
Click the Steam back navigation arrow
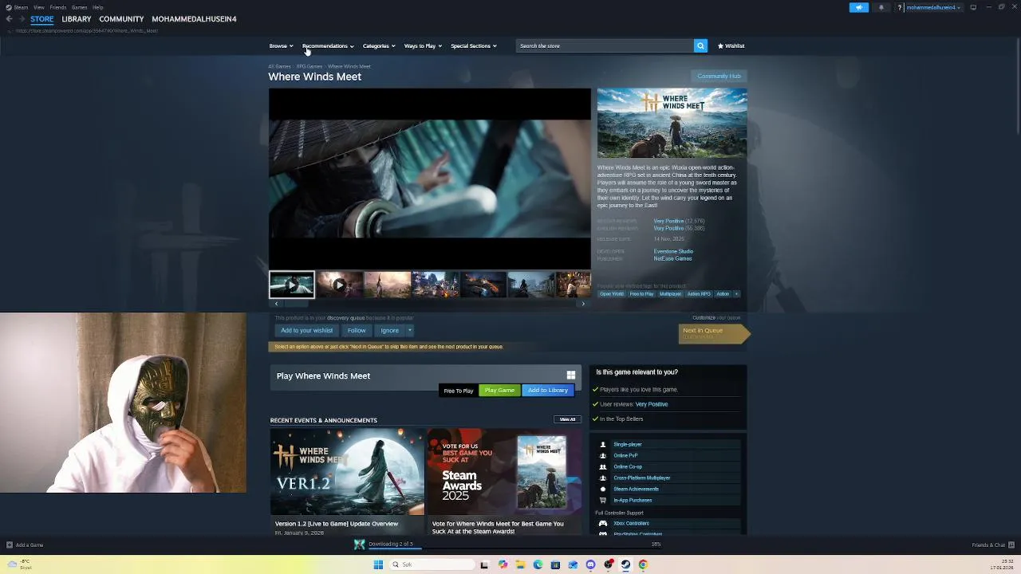click(x=9, y=19)
